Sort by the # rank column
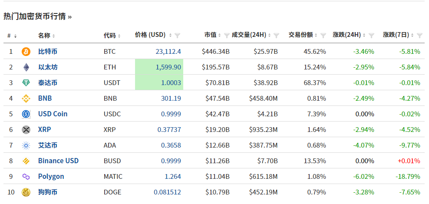The width and height of the screenshot is (429, 204). pyautogui.click(x=12, y=36)
